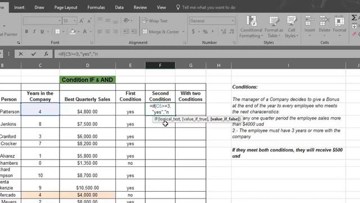Toggle Bold formatting
Viewport: 360px width, 203px height.
point(26,32)
